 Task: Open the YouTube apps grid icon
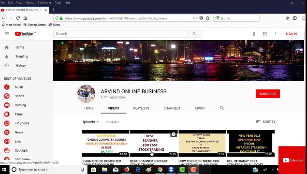click(x=265, y=34)
